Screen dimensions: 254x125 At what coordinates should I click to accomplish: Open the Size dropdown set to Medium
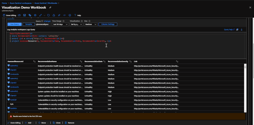(91, 24)
